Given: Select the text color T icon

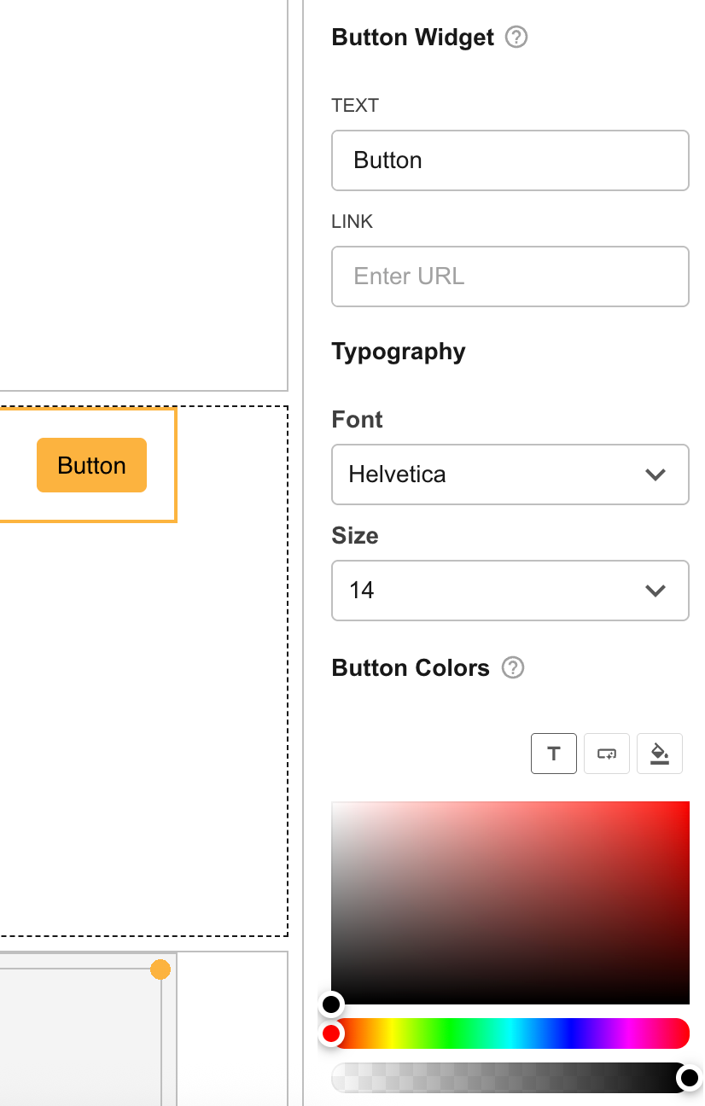Looking at the screenshot, I should [554, 754].
